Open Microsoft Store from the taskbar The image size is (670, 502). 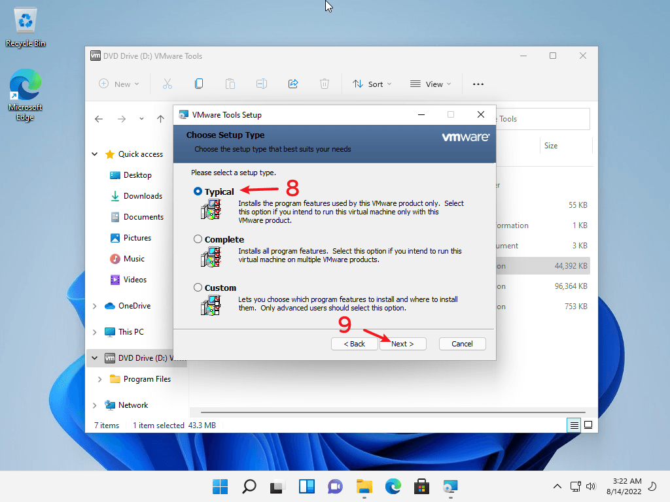[421, 486]
